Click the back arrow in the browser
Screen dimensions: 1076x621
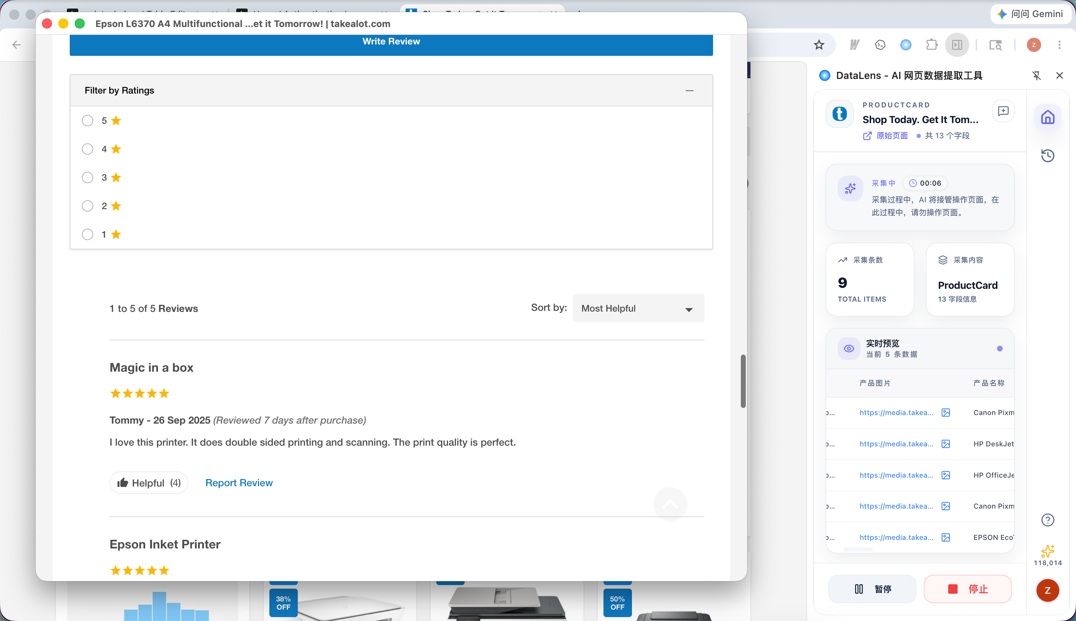(17, 45)
